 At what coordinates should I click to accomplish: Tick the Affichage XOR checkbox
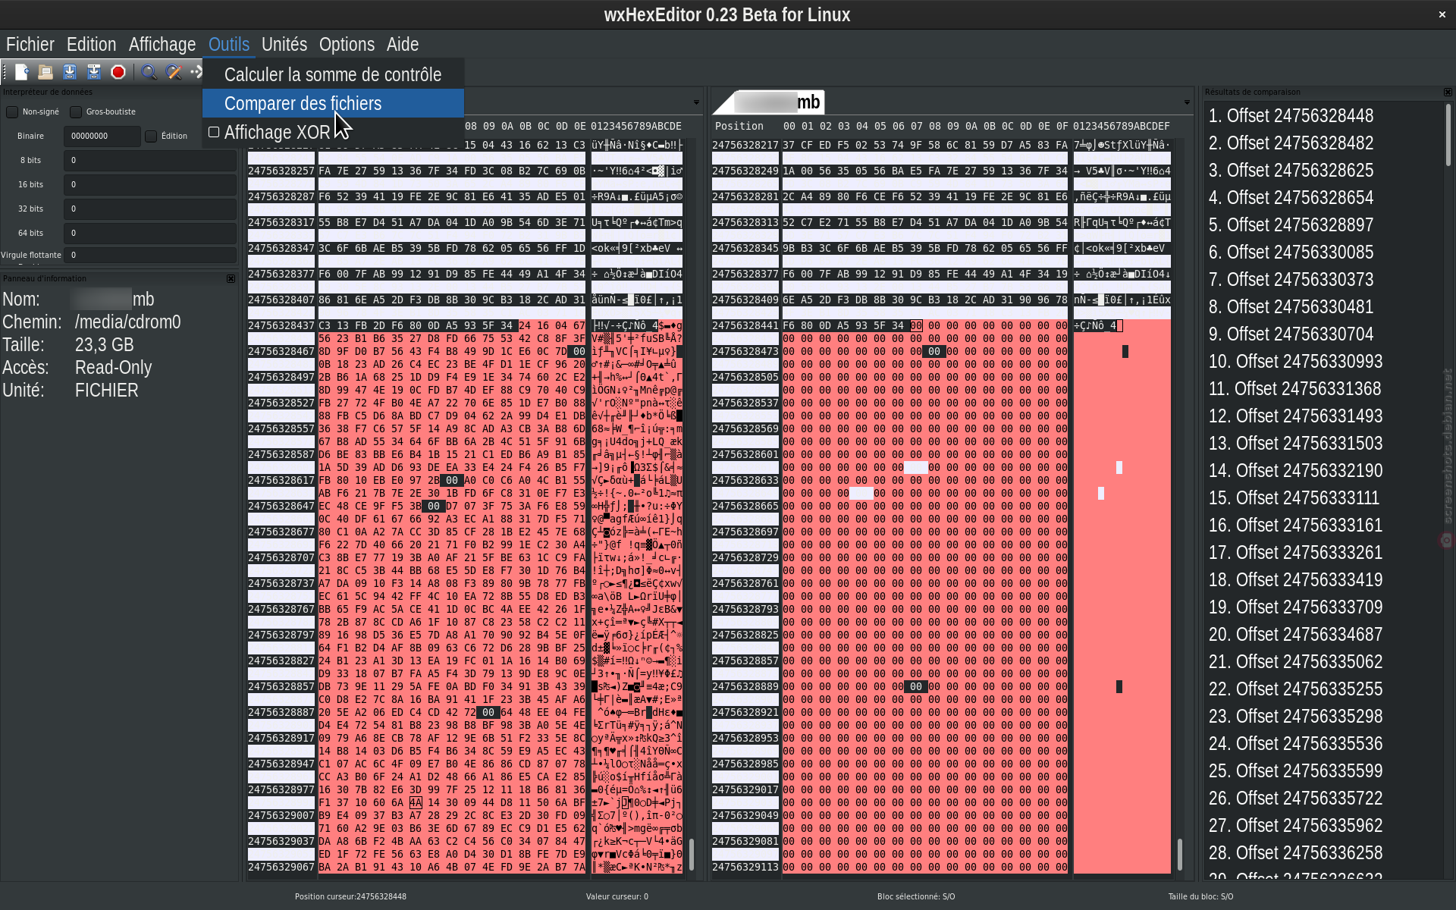pyautogui.click(x=214, y=132)
